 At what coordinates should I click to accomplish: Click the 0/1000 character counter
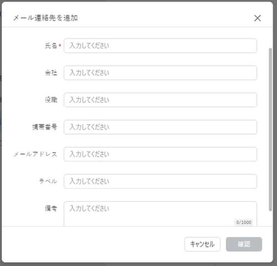243,222
